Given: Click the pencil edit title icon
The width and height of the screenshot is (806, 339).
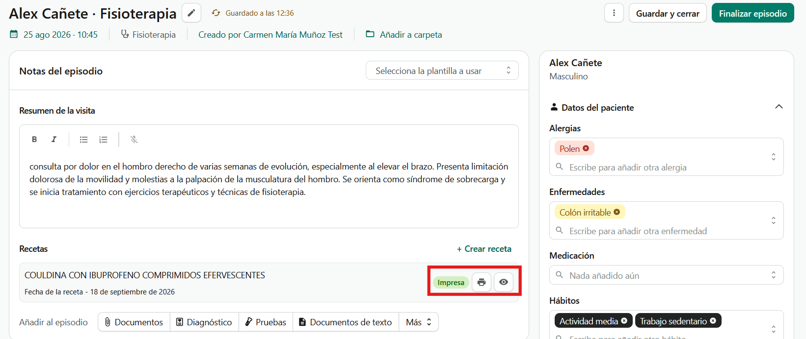Looking at the screenshot, I should (191, 13).
